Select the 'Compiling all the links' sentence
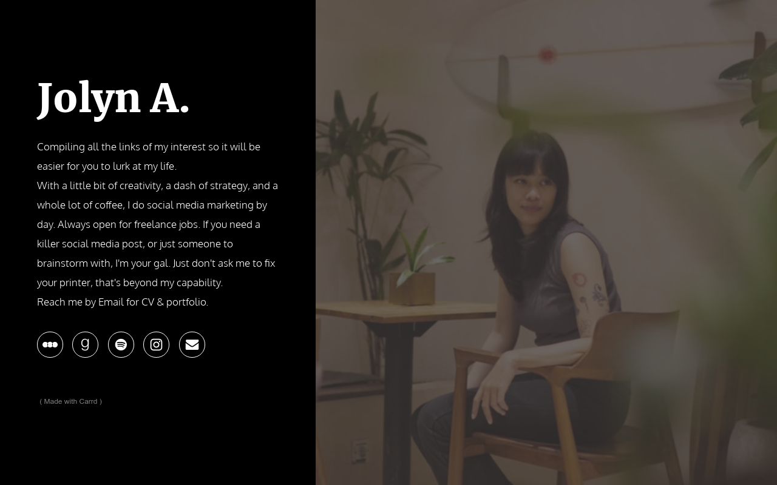This screenshot has height=485, width=777. click(149, 156)
